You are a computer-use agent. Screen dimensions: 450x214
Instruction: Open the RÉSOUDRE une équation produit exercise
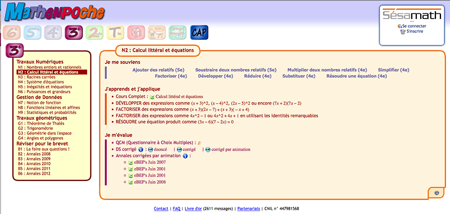175,122
